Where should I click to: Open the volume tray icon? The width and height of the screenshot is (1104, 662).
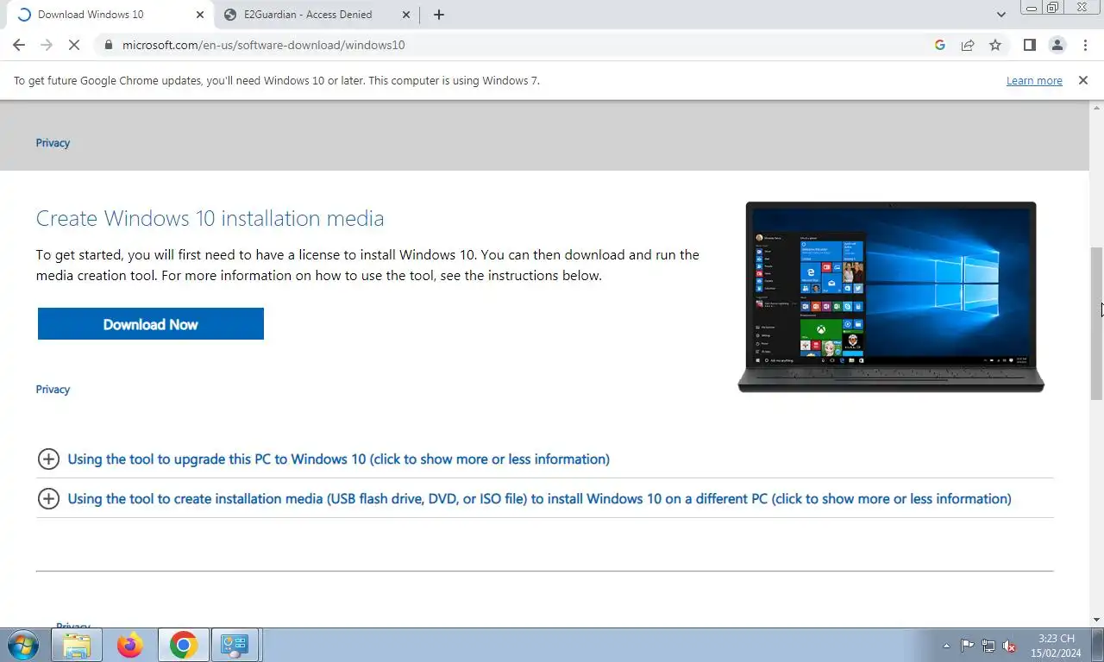pyautogui.click(x=1009, y=646)
